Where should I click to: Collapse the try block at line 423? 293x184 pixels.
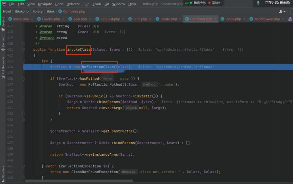[23, 61]
